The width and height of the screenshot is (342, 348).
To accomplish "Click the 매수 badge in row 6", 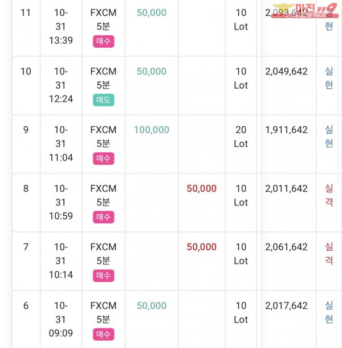I will tap(104, 334).
